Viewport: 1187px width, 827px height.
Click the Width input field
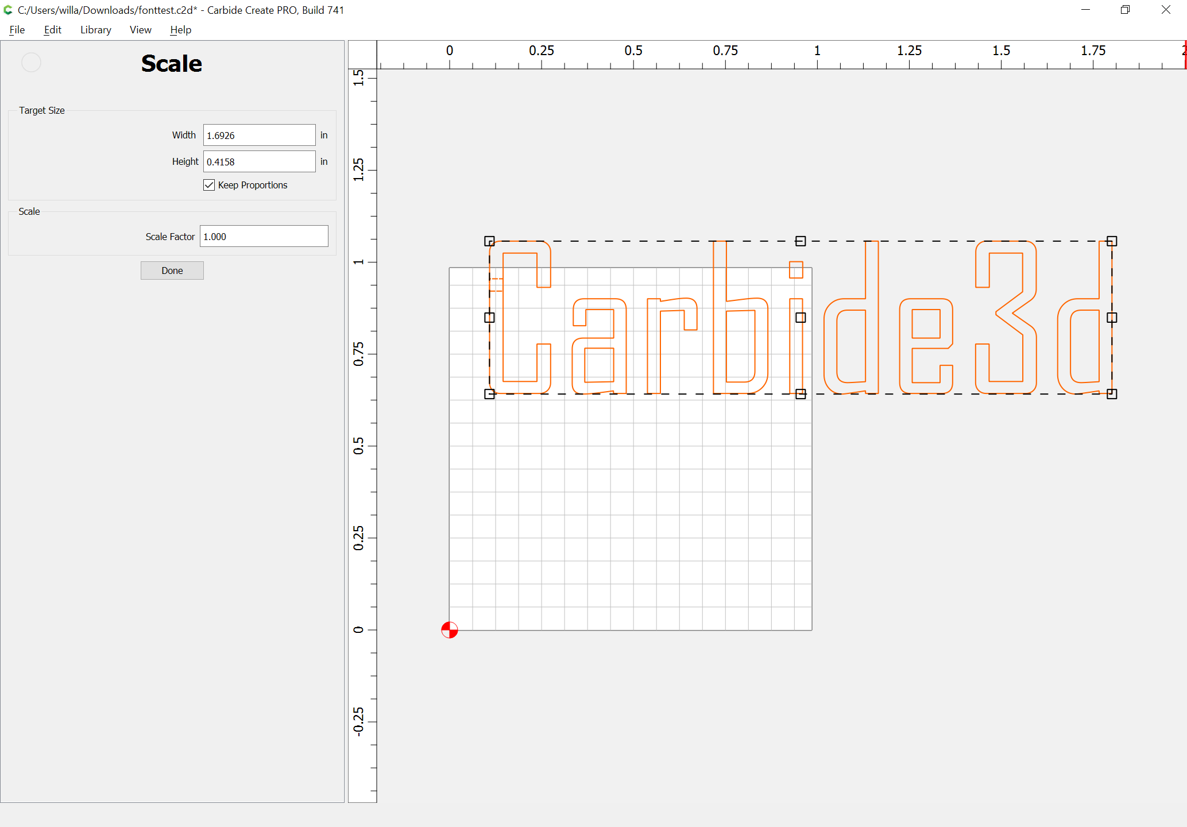click(x=259, y=135)
